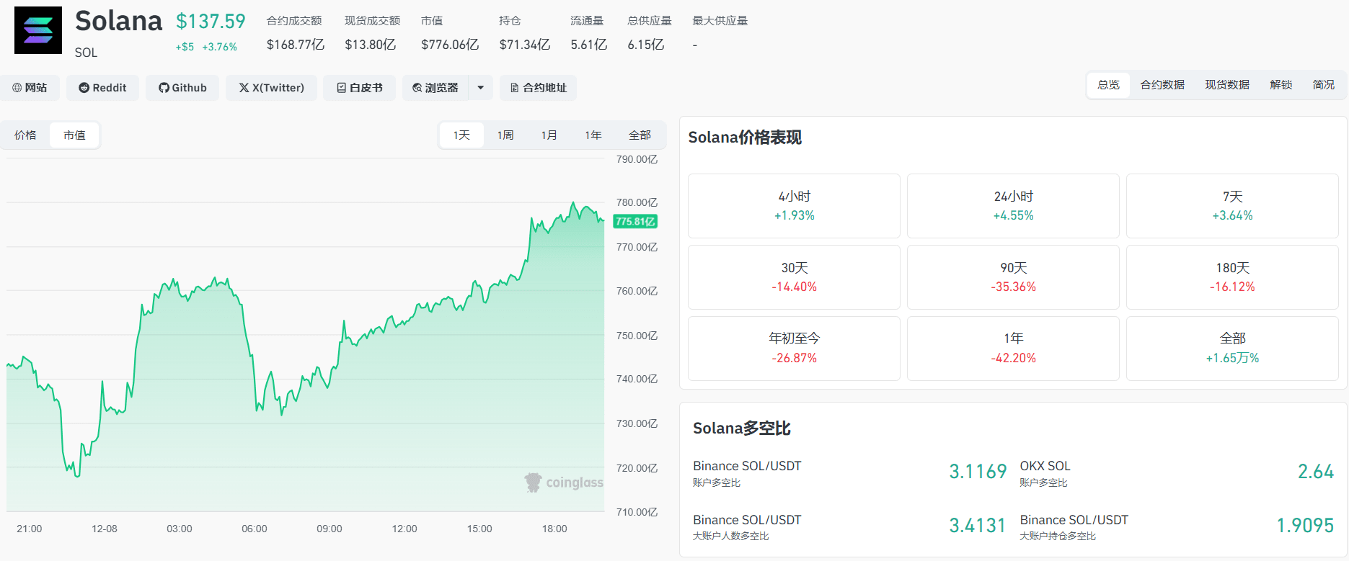Open the 白皮书 whitepaper link
This screenshot has height=561, width=1349.
coord(359,88)
